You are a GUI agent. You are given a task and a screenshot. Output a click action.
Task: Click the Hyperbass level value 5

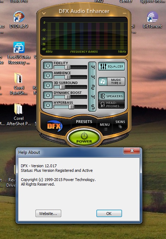(92, 107)
